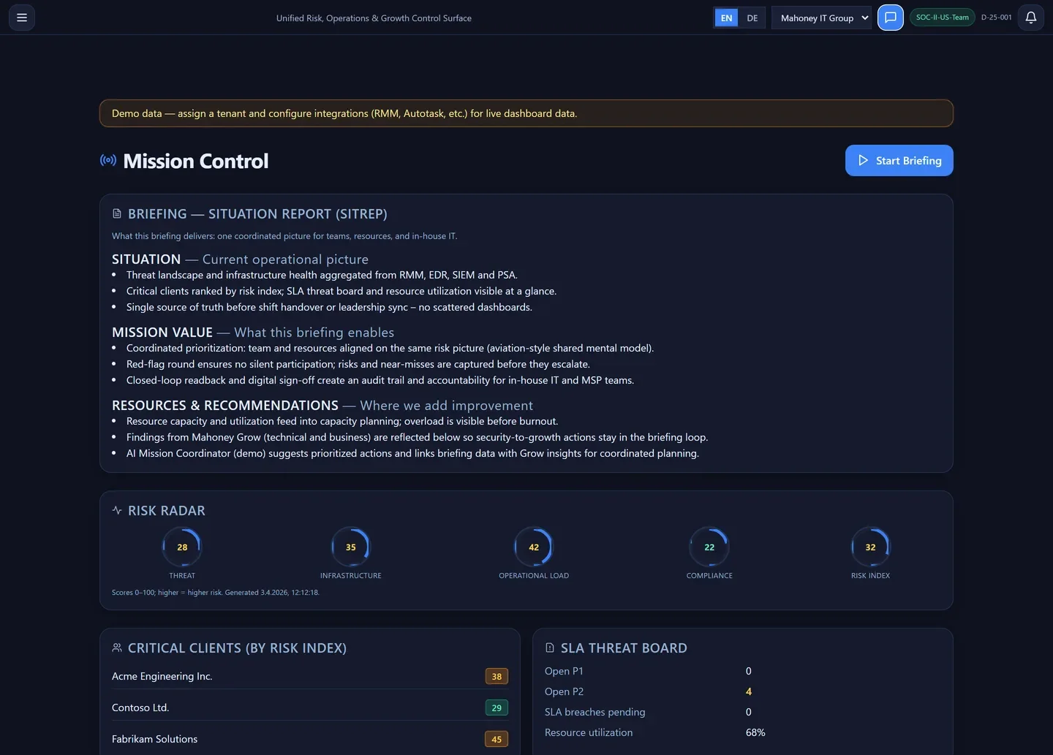Click the demo data integration banner
Image resolution: width=1053 pixels, height=755 pixels.
click(526, 113)
